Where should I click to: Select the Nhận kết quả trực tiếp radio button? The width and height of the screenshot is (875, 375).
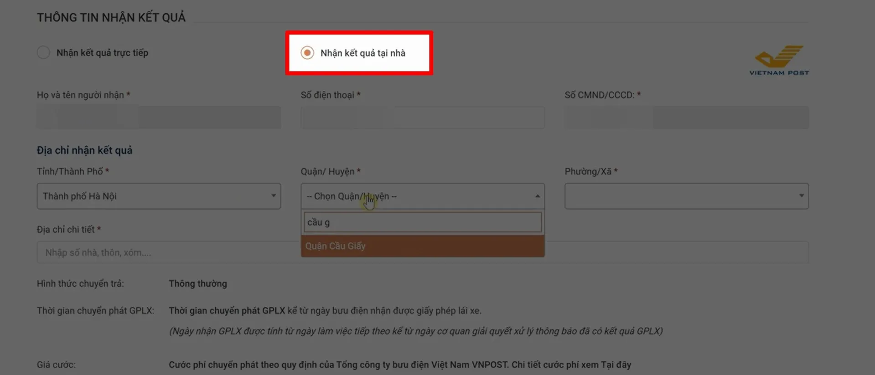[43, 52]
